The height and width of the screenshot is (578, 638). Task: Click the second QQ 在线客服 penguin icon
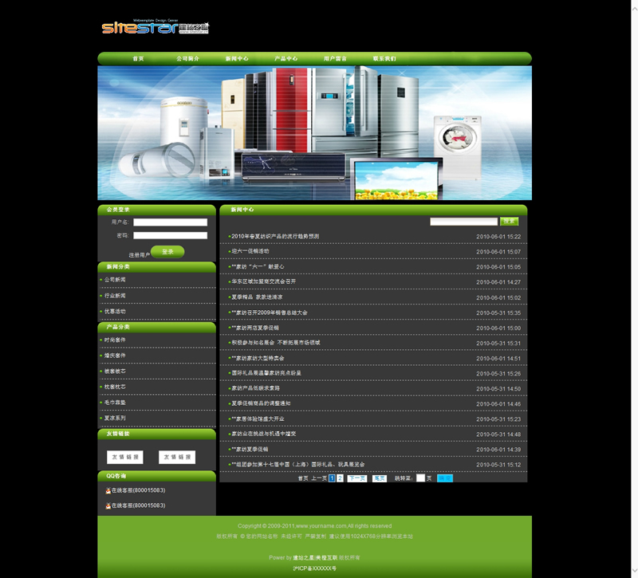click(108, 505)
